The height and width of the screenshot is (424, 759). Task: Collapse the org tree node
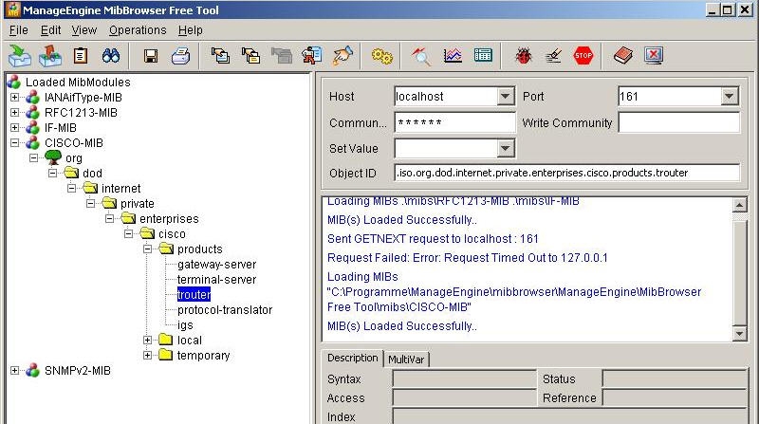[33, 157]
